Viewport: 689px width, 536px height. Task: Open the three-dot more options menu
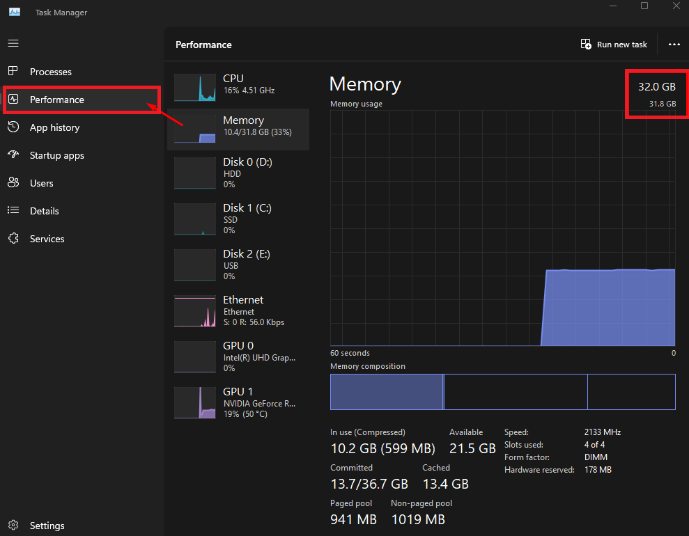pos(674,45)
